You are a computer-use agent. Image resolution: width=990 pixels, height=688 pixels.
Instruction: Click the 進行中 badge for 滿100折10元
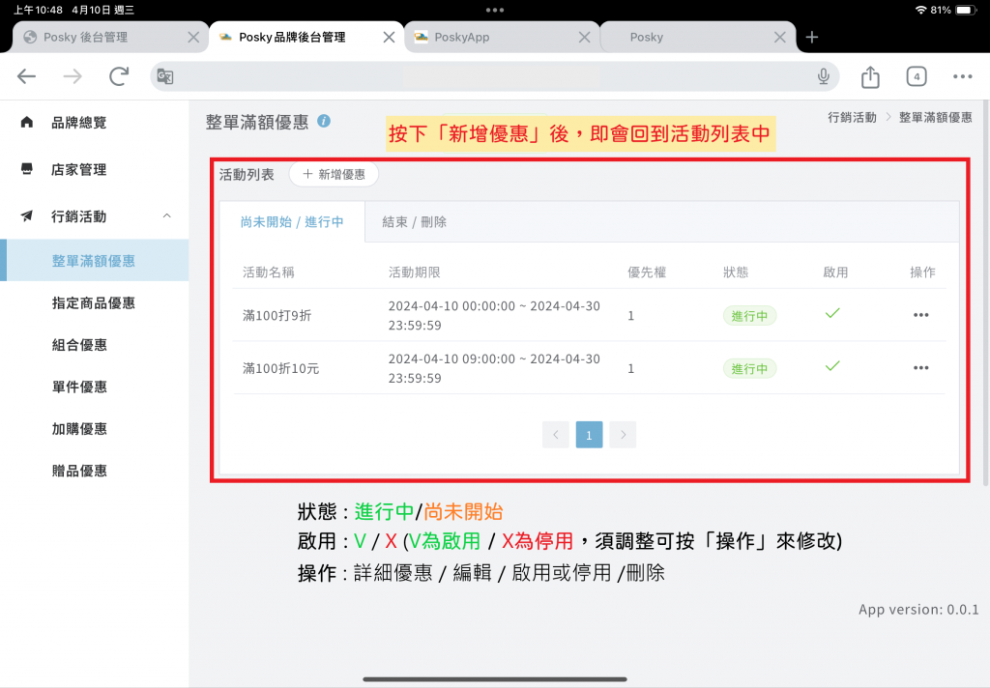click(749, 368)
